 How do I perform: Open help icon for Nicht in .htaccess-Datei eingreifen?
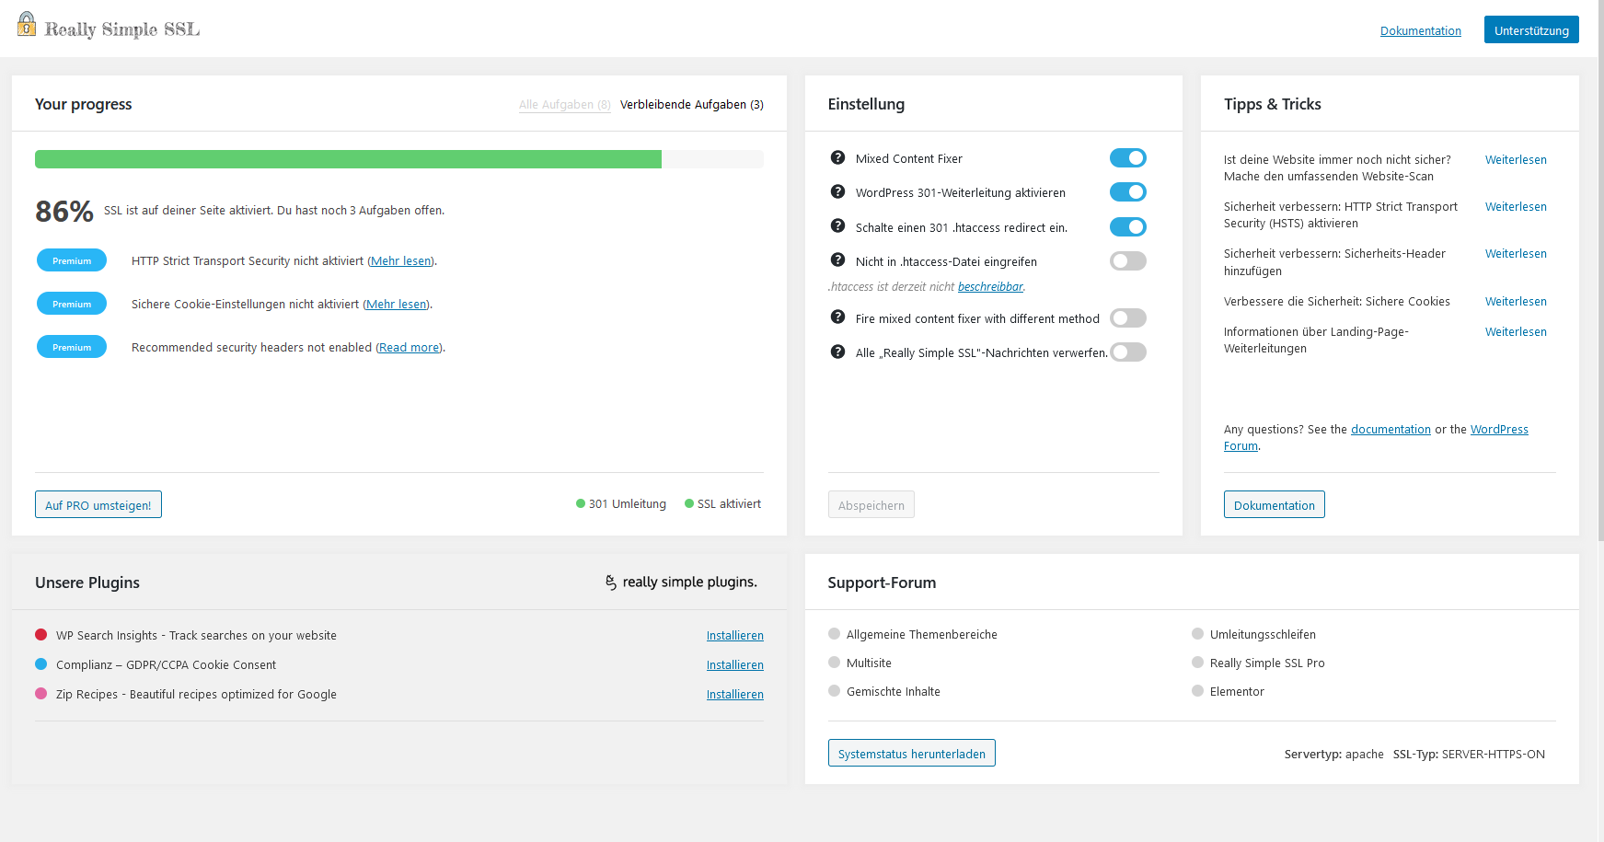(837, 260)
